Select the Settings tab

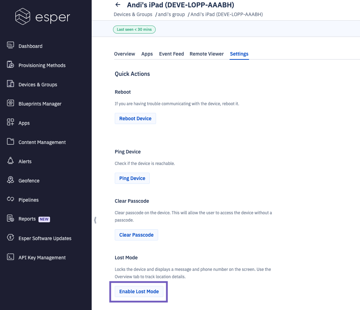[239, 54]
